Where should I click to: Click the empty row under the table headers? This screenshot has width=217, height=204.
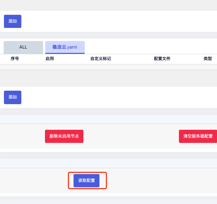tap(108, 67)
